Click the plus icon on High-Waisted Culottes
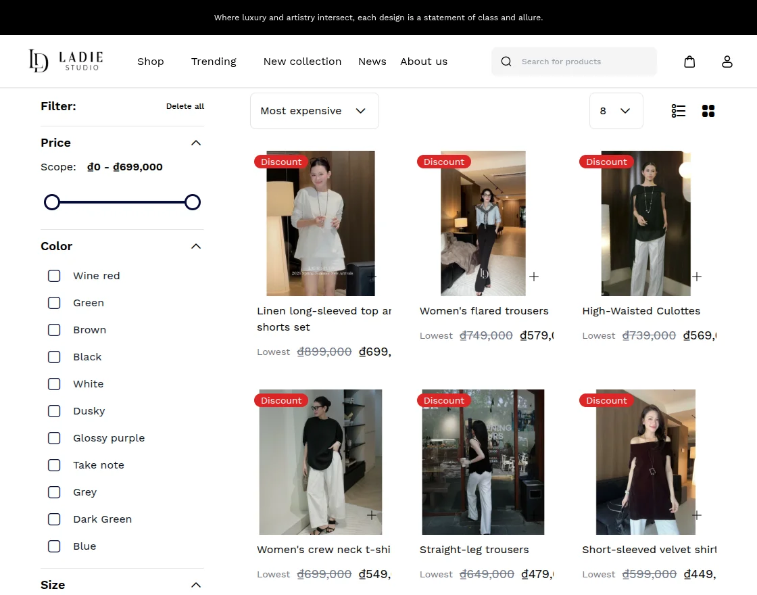 point(697,277)
